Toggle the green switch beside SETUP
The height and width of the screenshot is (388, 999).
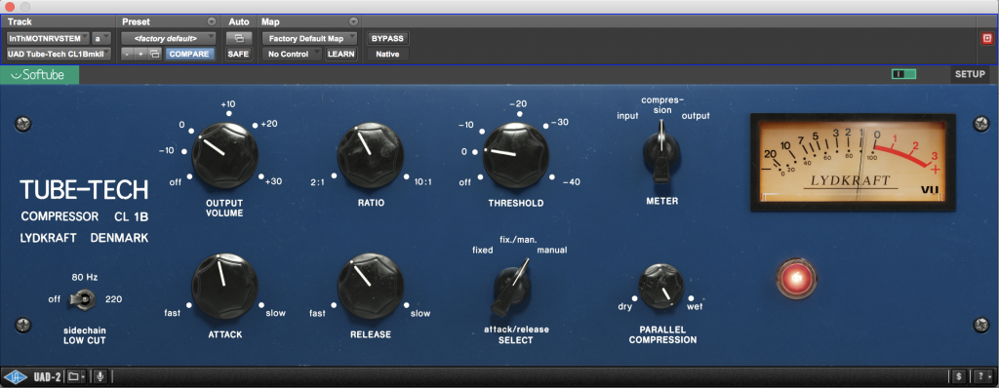[903, 74]
